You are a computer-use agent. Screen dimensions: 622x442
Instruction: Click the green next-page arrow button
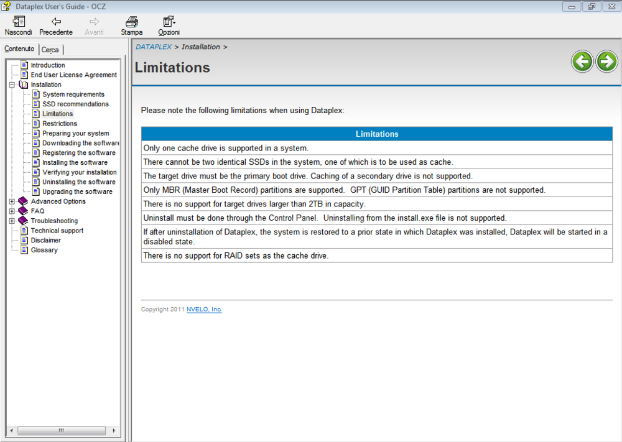[x=606, y=62]
